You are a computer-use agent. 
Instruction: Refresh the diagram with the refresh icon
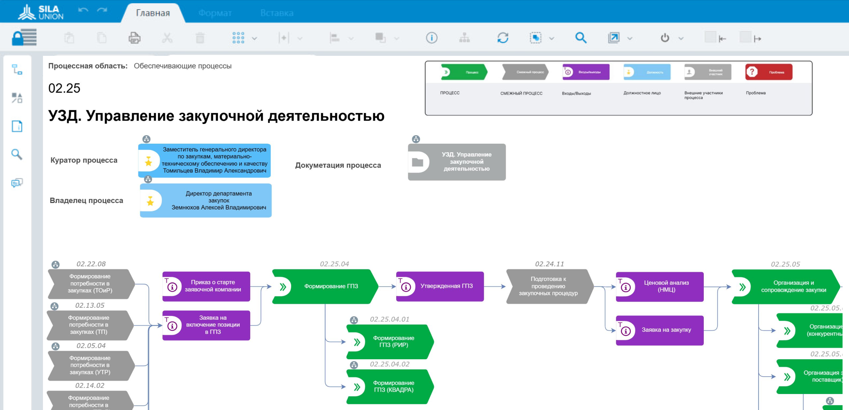(503, 38)
